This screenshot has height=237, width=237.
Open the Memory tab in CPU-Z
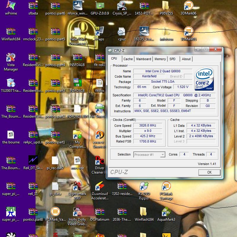tap(160, 59)
